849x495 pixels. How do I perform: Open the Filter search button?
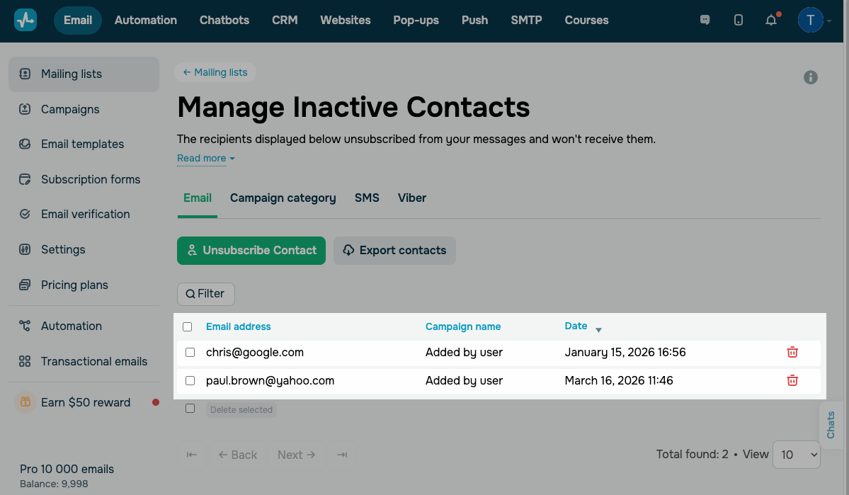pos(205,294)
